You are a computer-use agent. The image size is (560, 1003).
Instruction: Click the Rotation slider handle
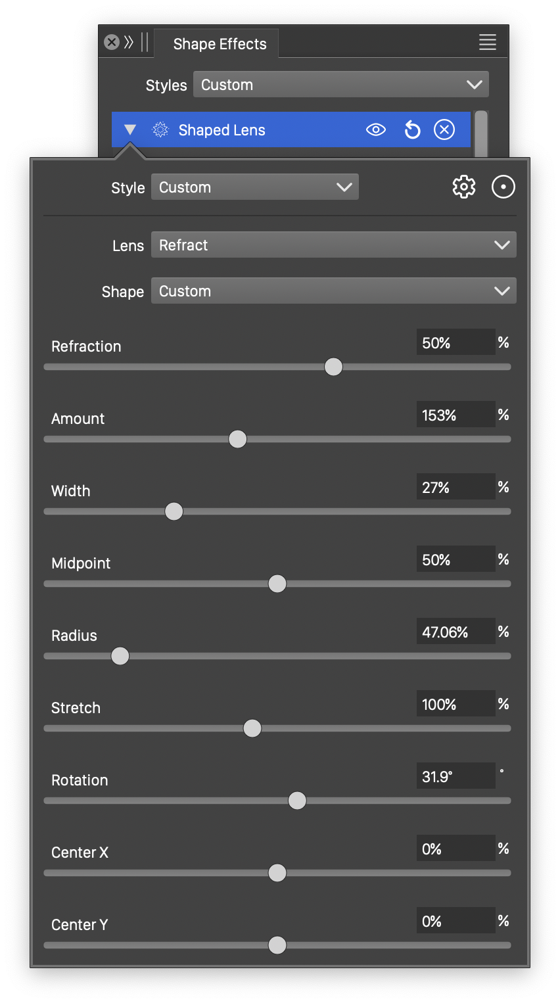click(x=297, y=801)
